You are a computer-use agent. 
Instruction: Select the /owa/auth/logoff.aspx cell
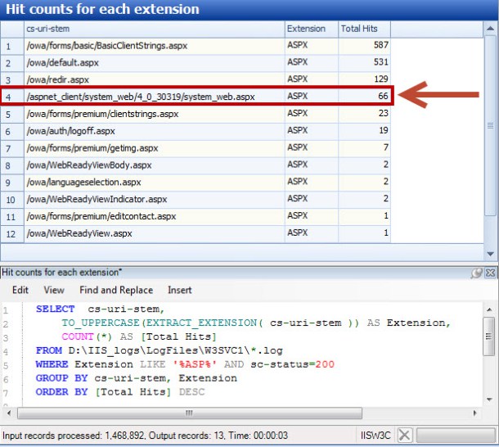click(x=155, y=131)
